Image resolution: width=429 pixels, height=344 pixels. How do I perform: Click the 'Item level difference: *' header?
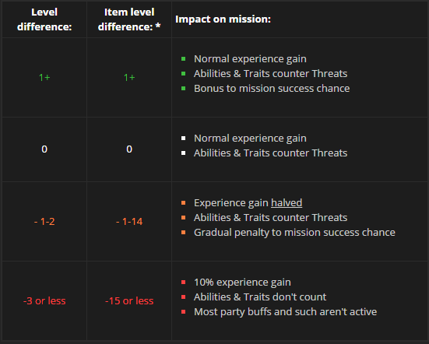point(129,19)
